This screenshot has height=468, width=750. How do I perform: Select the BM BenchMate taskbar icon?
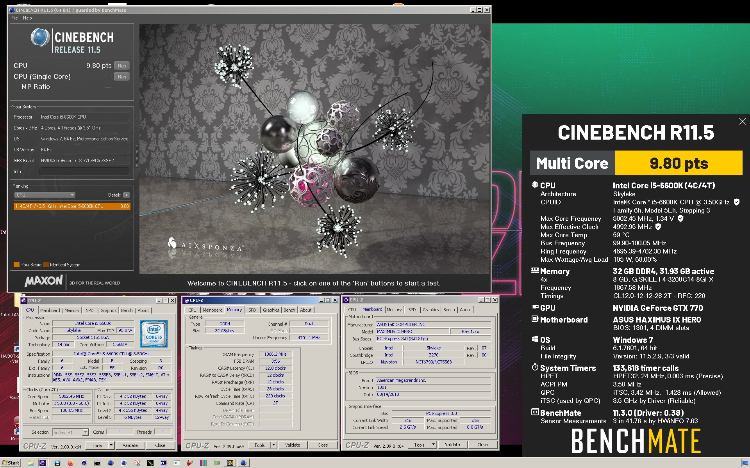230,463
